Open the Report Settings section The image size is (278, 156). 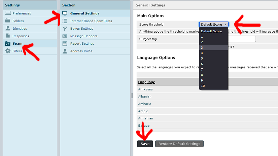[82, 44]
